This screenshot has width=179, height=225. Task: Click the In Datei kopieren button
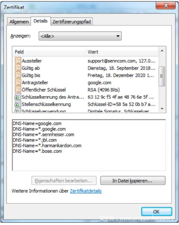pos(133,181)
